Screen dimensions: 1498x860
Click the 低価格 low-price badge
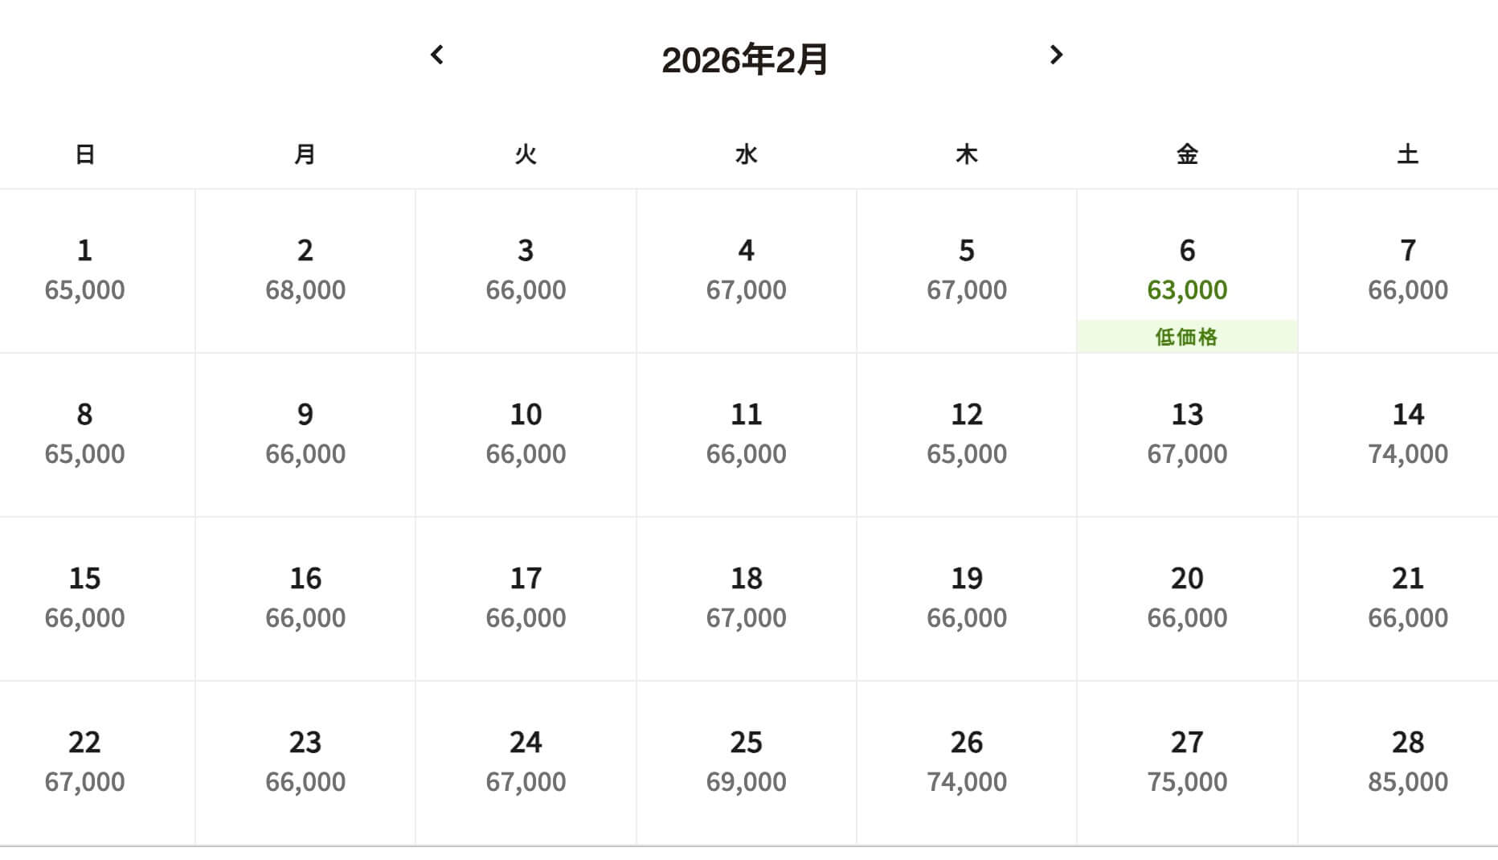click(1187, 338)
